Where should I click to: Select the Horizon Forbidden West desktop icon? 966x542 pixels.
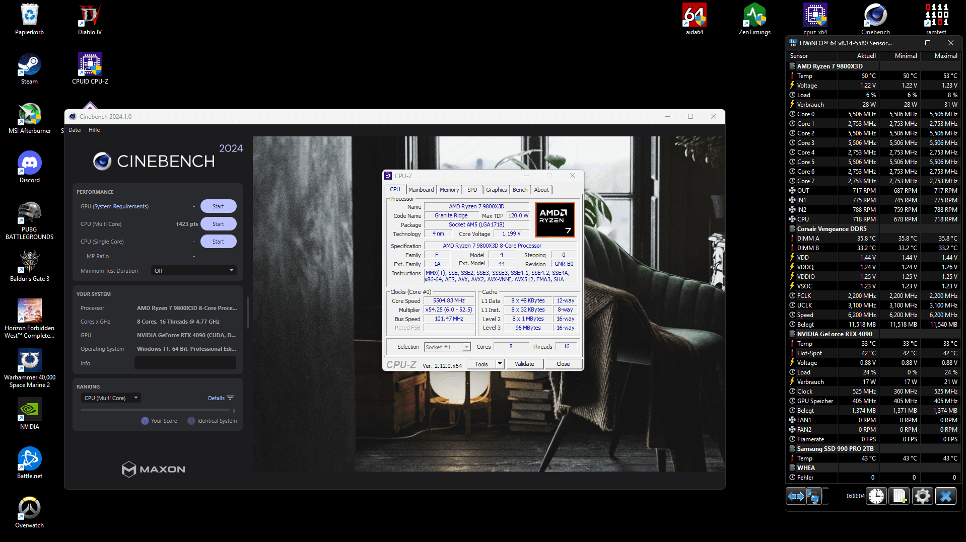[30, 319]
